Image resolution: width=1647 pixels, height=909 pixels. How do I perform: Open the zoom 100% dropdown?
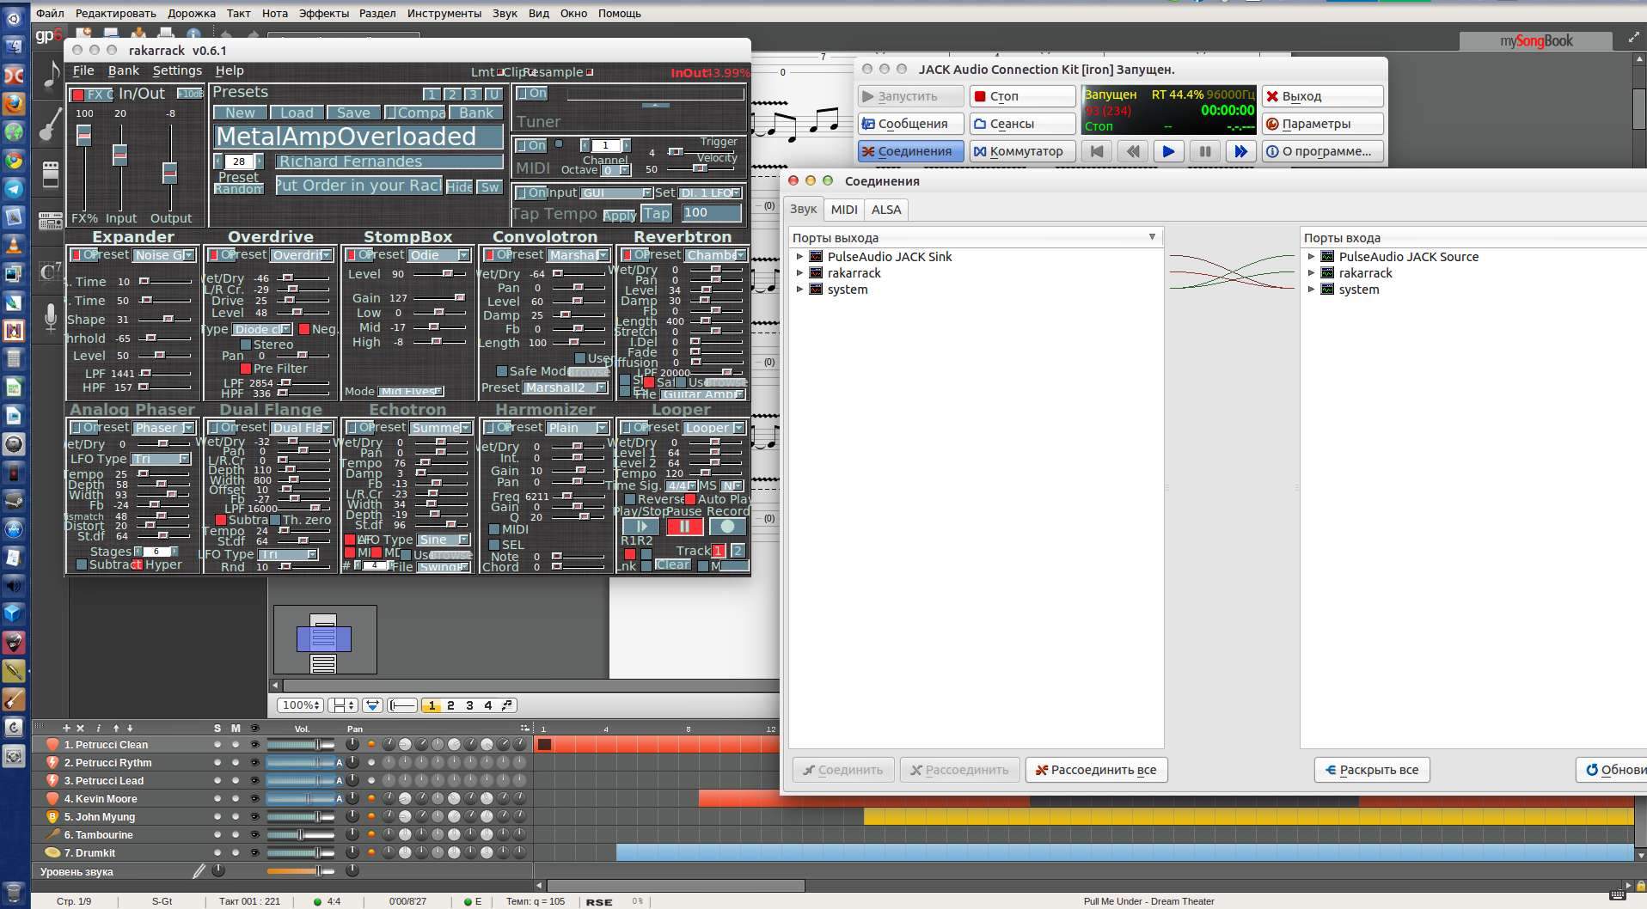tap(301, 705)
